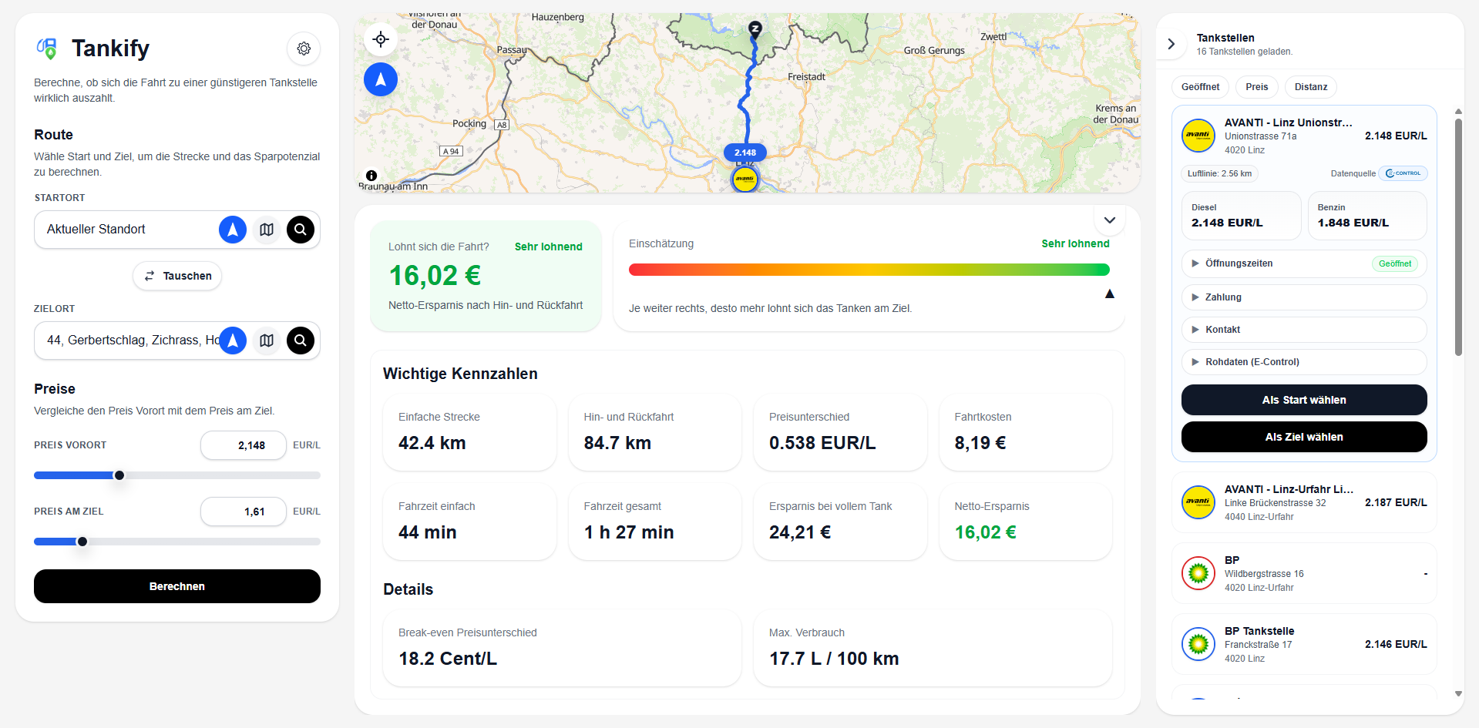Expand Zahlung section

(x=1304, y=297)
